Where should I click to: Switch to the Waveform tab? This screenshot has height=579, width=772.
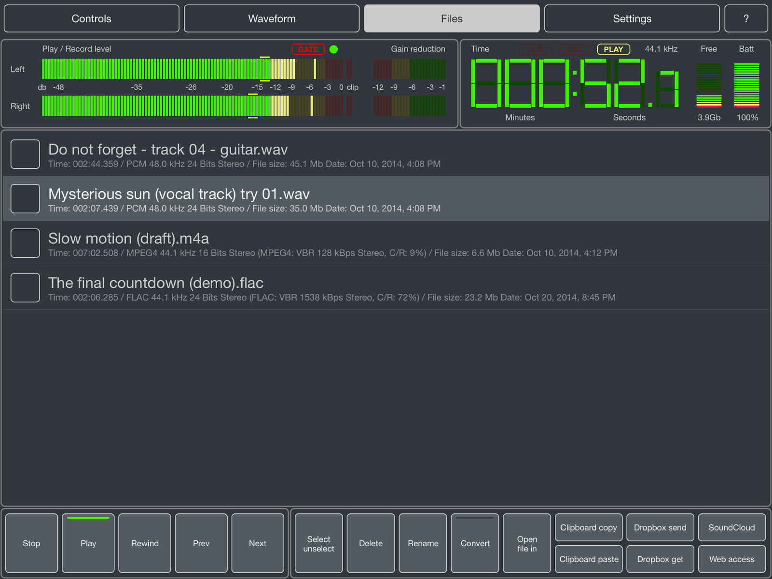[271, 18]
